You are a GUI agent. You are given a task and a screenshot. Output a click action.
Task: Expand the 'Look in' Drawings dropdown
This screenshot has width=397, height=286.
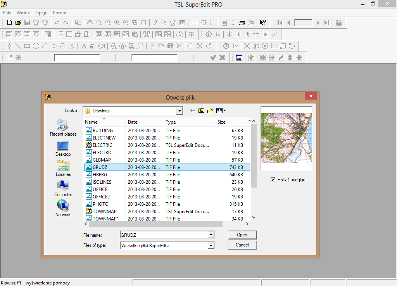pyautogui.click(x=180, y=110)
